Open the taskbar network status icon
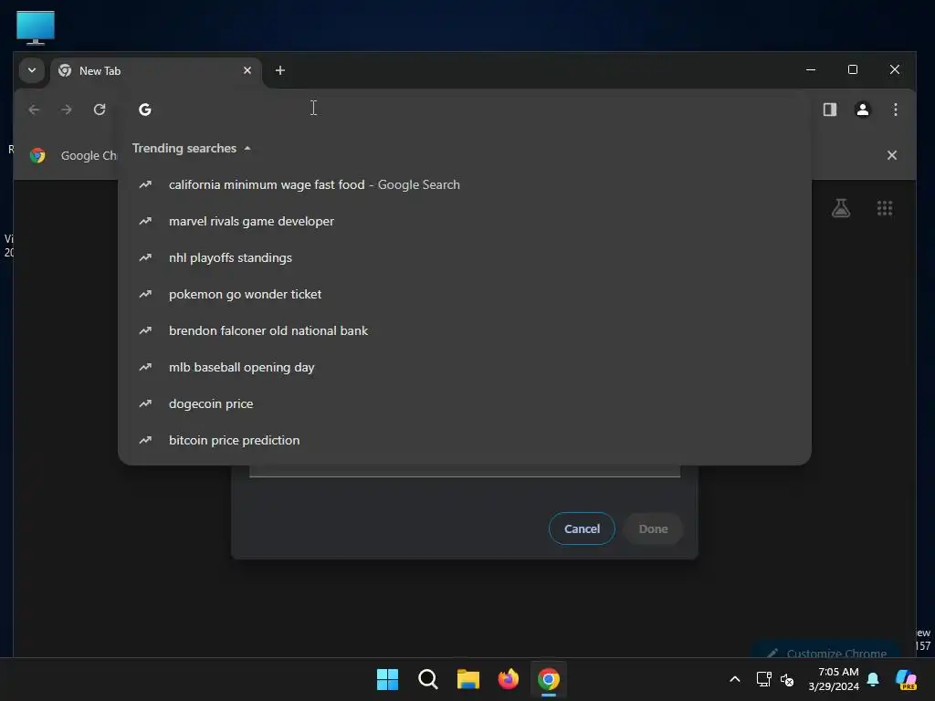This screenshot has height=701, width=935. point(764,679)
